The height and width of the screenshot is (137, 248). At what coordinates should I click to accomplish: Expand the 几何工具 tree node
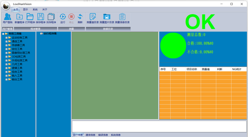[6, 64]
